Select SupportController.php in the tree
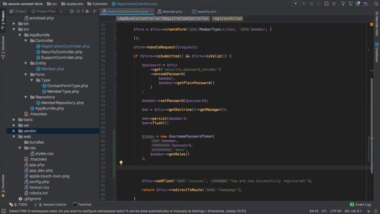 tap(59, 58)
